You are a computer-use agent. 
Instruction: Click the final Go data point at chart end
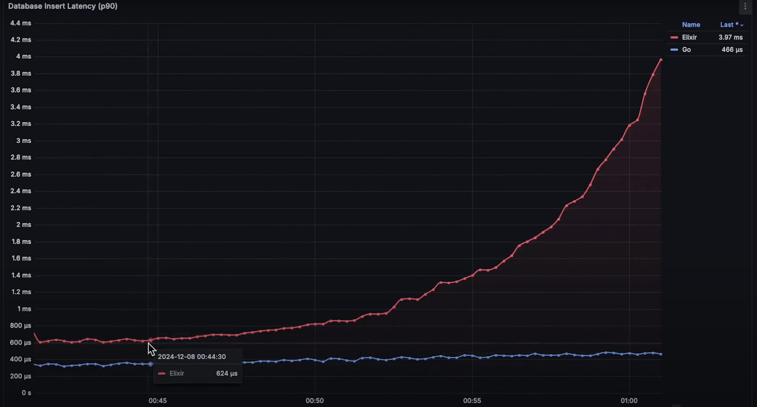tap(661, 354)
